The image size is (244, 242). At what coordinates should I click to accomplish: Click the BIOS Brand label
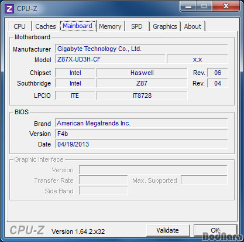click(x=42, y=124)
